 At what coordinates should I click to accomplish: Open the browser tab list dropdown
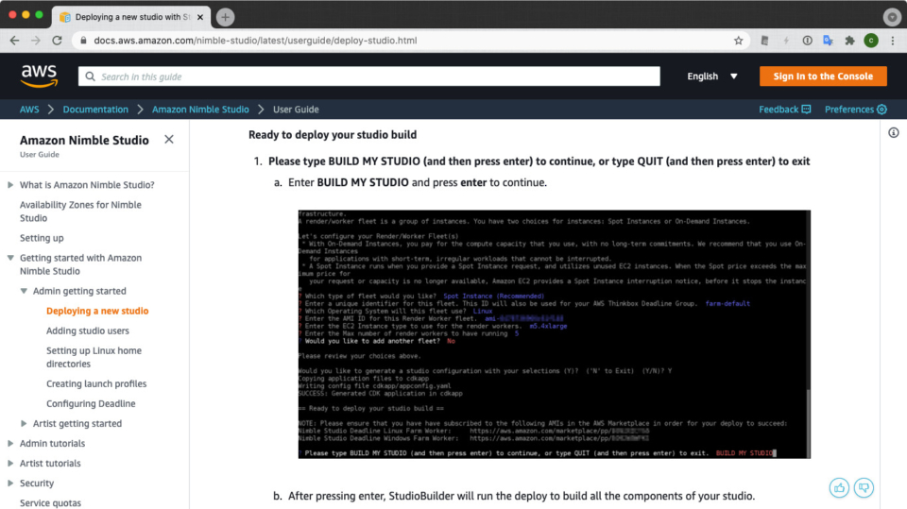click(x=892, y=17)
